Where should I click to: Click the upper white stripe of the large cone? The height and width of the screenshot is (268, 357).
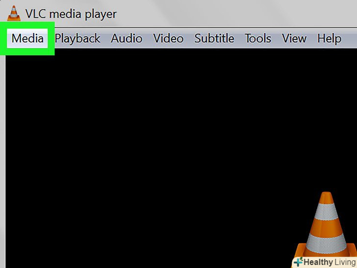coord(326,212)
